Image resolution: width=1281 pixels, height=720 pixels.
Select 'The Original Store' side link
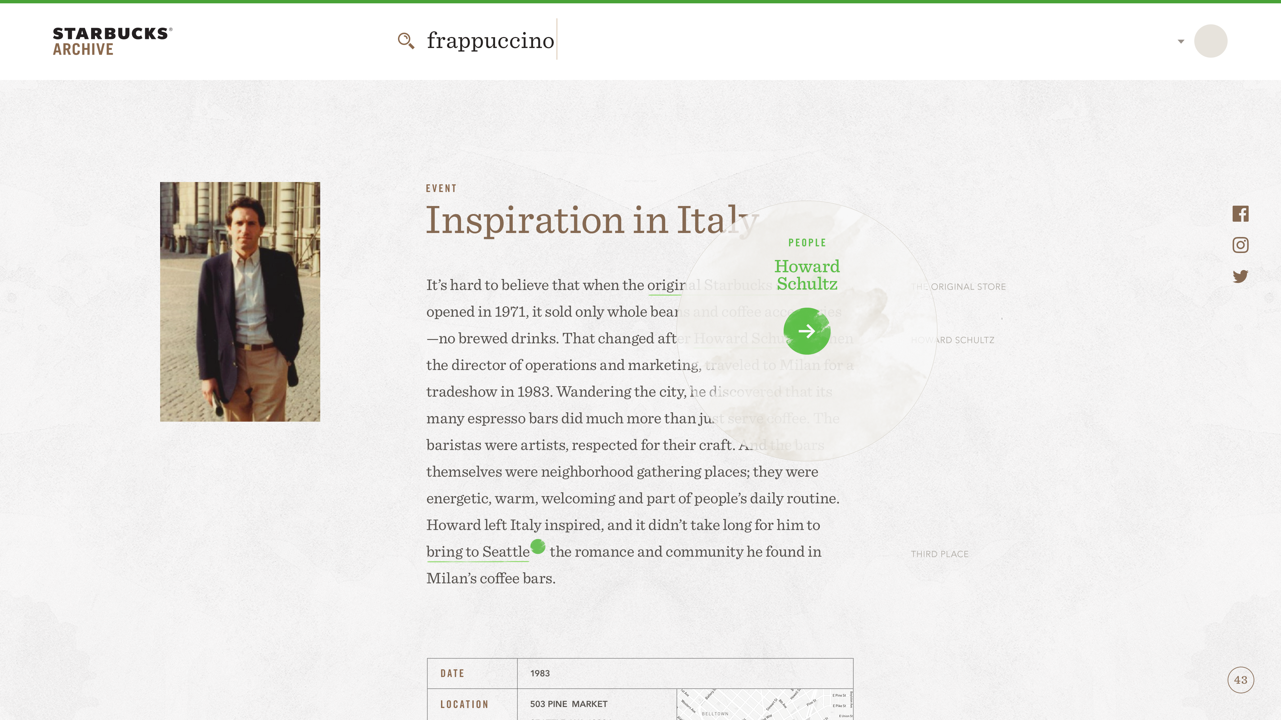(x=958, y=287)
